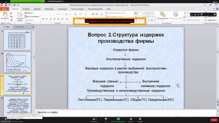This screenshot has height=123, width=219.
Task: Click the increase indent icon
Action: pos(96,14)
